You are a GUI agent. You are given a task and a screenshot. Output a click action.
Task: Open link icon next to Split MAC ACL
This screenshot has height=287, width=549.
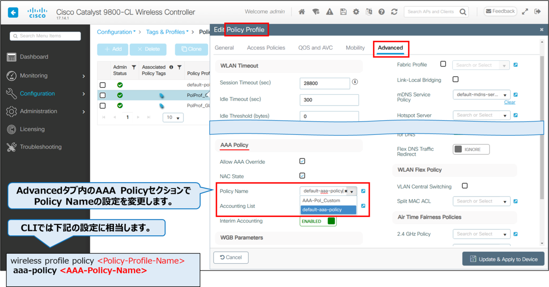[516, 201]
